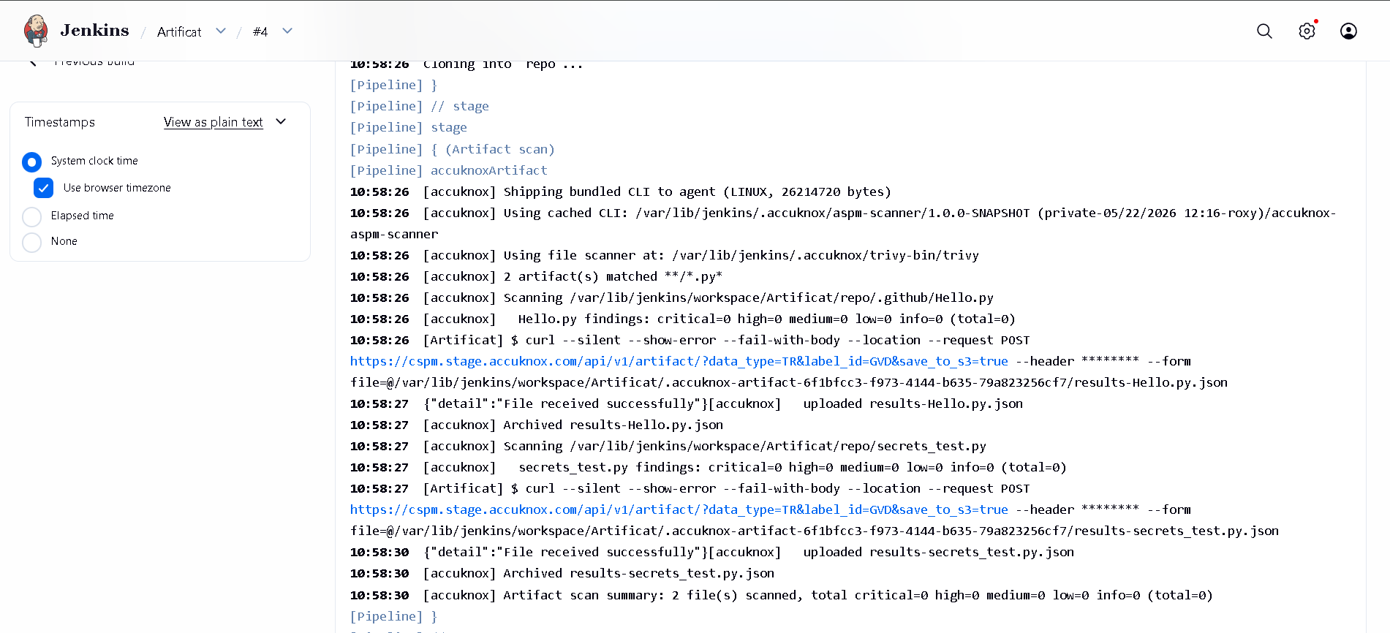Expand chevron beside View as plain text
Viewport: 1390px width, 633px height.
tap(282, 121)
